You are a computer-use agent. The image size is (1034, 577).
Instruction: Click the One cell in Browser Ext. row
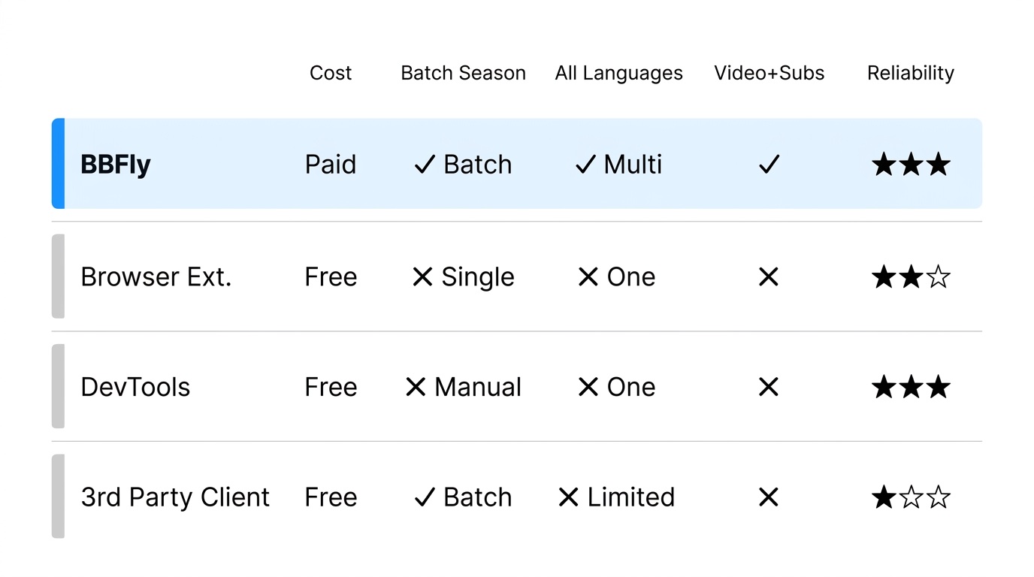617,277
